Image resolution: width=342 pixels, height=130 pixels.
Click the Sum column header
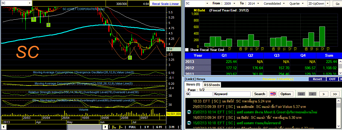point(329,55)
